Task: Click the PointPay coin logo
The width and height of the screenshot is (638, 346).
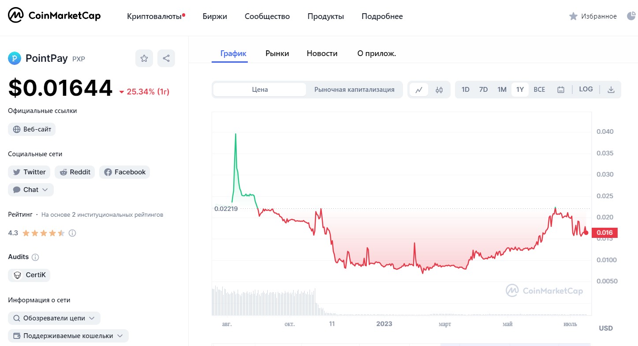Action: pyautogui.click(x=15, y=58)
